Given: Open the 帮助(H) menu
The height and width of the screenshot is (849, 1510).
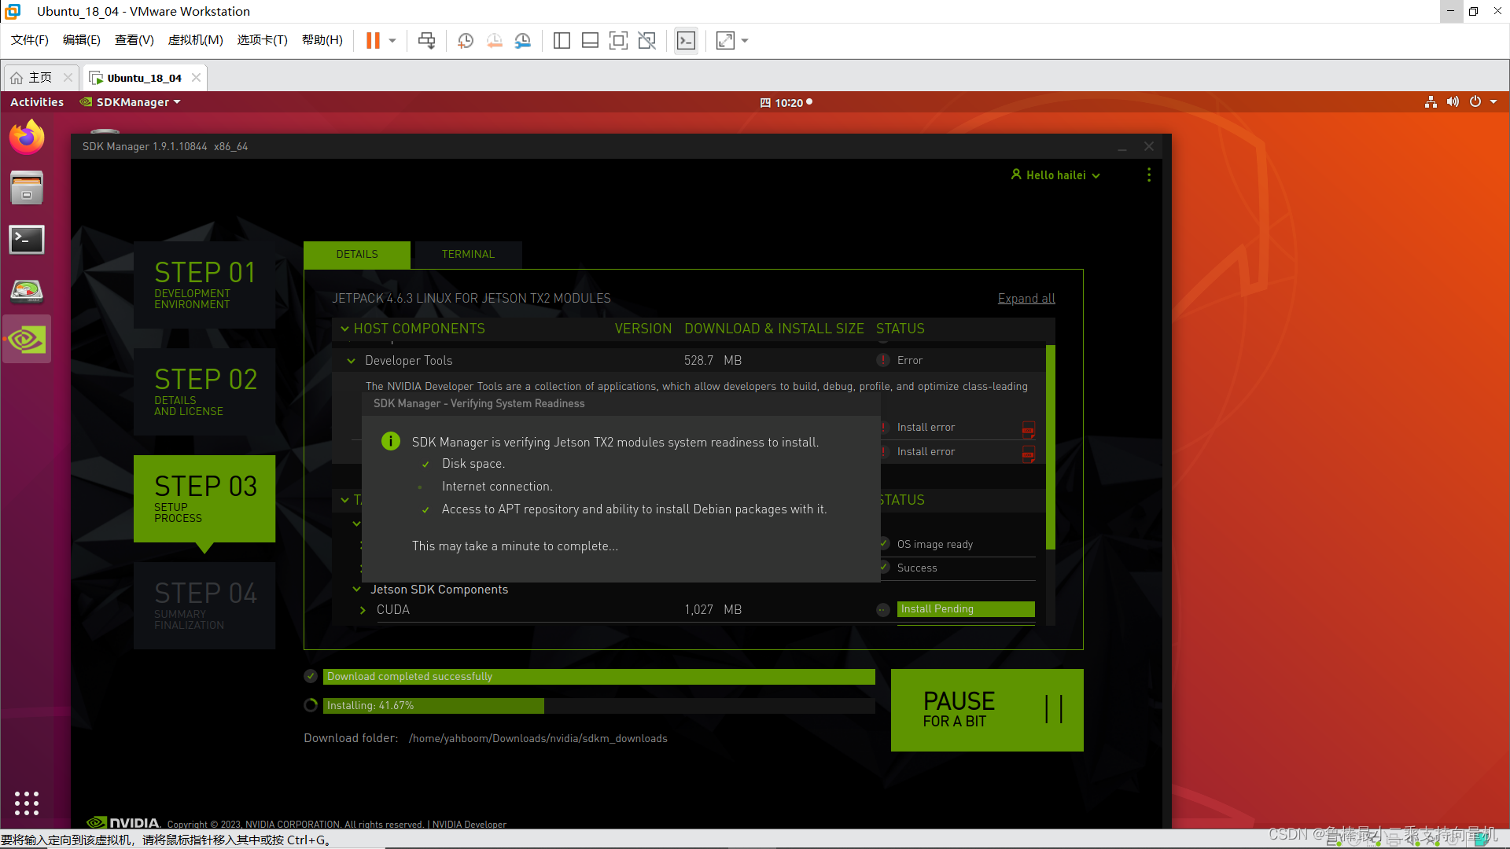Looking at the screenshot, I should point(322,40).
